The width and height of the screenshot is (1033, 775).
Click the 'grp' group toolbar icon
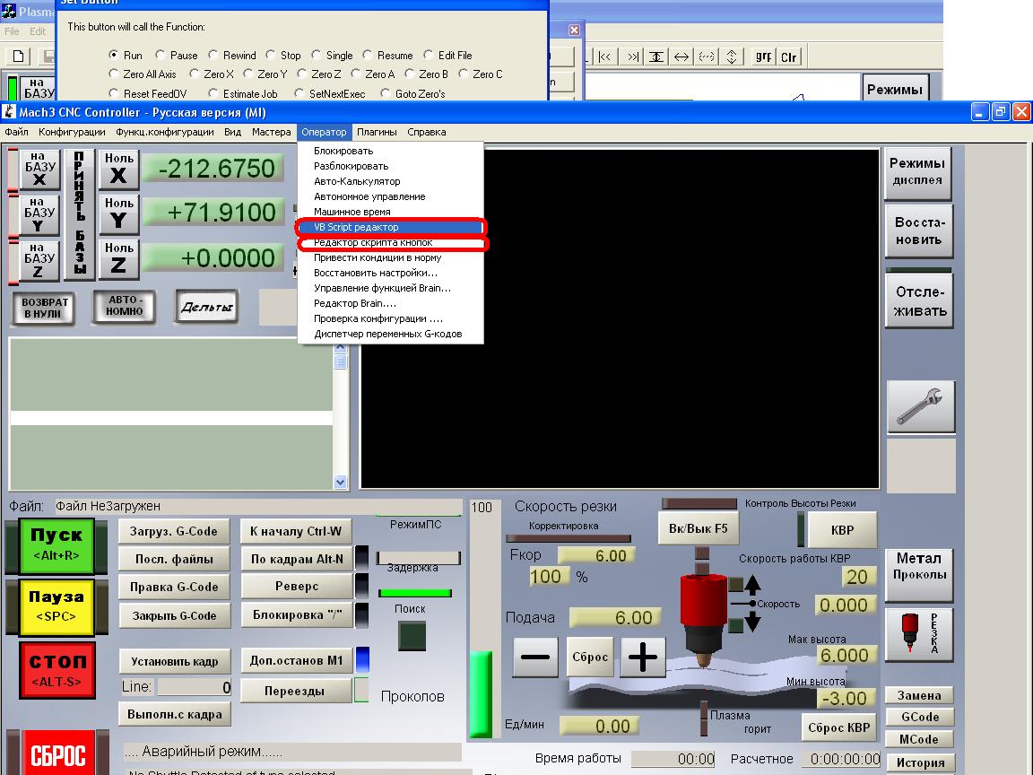pyautogui.click(x=764, y=57)
